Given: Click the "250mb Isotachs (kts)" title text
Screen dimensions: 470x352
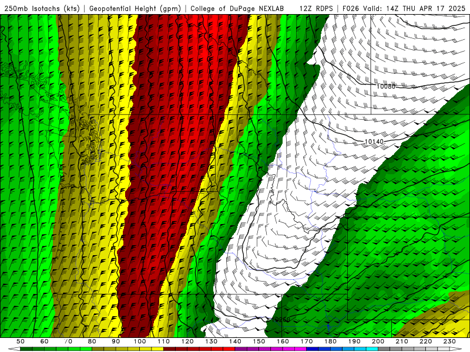Looking at the screenshot, I should point(42,8).
